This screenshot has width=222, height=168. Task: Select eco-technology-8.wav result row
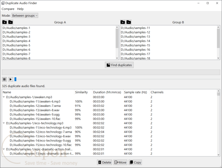point(110,136)
